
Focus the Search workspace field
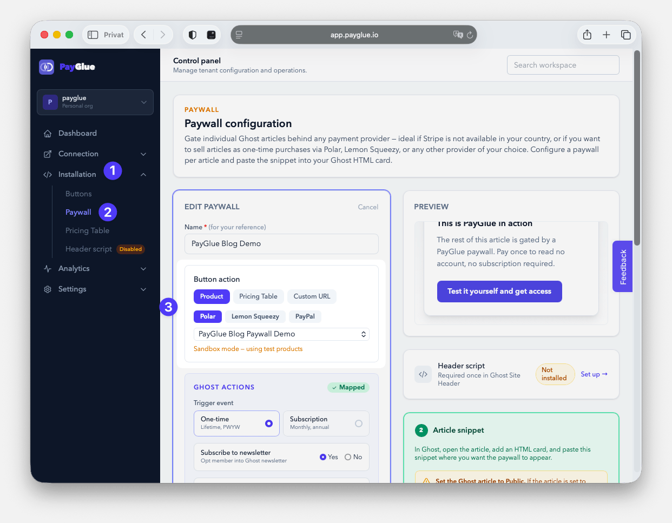(x=563, y=65)
